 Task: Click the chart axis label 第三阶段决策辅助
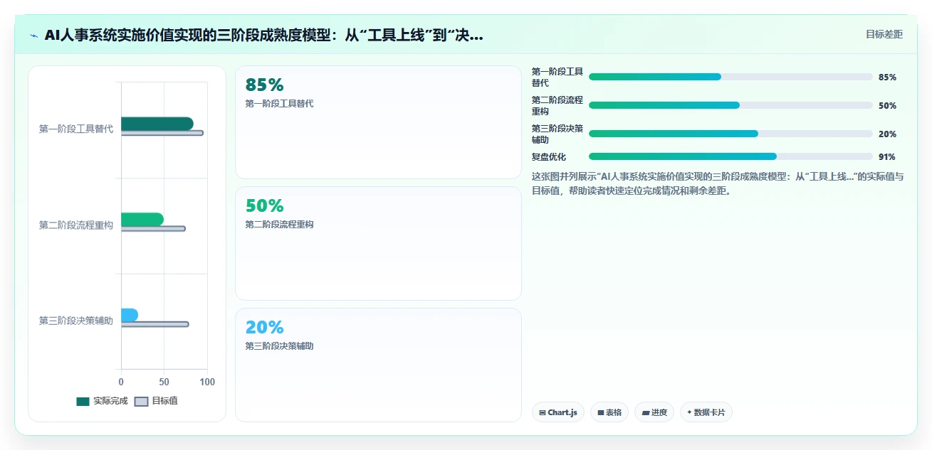tap(76, 321)
